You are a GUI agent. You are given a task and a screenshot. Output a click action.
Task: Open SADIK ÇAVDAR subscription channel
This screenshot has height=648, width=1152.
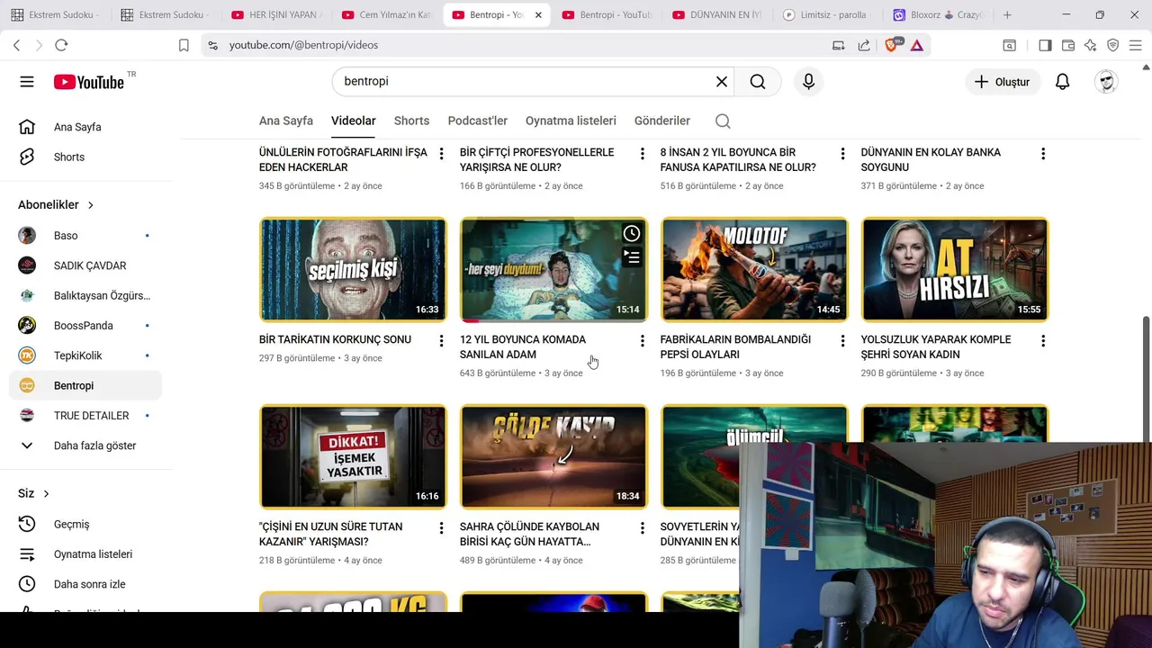pyautogui.click(x=85, y=265)
